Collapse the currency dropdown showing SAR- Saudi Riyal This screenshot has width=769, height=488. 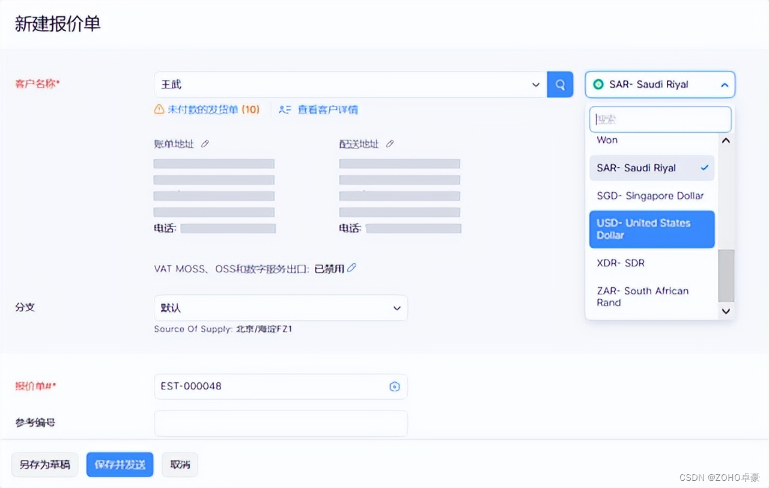click(x=725, y=84)
